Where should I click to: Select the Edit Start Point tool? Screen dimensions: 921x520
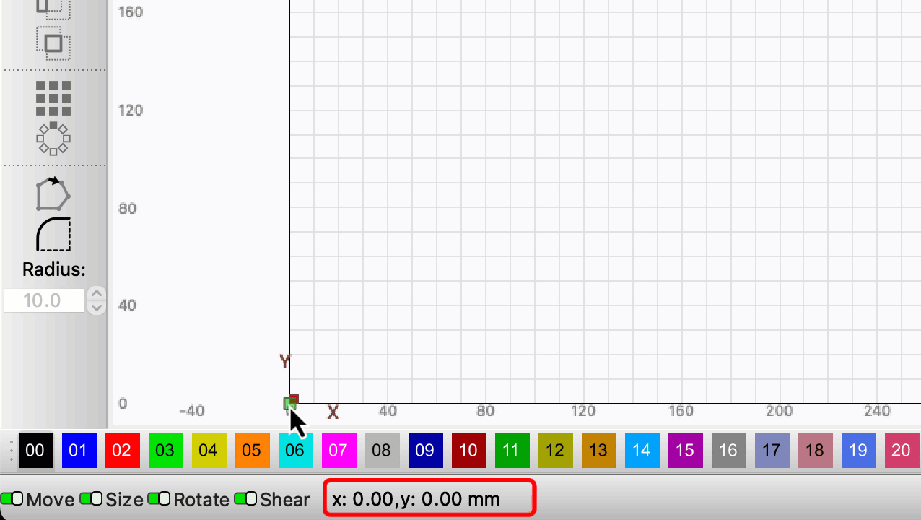pos(53,194)
